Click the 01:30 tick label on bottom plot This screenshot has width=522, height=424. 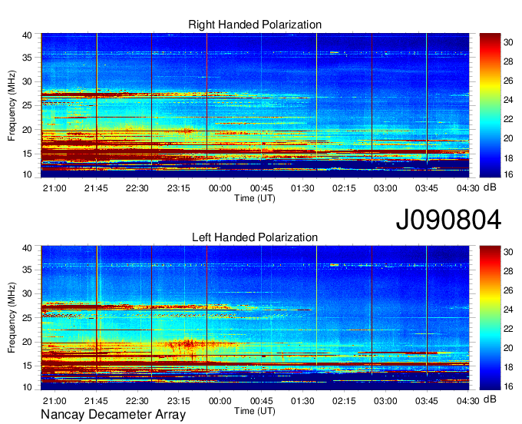[302, 401]
